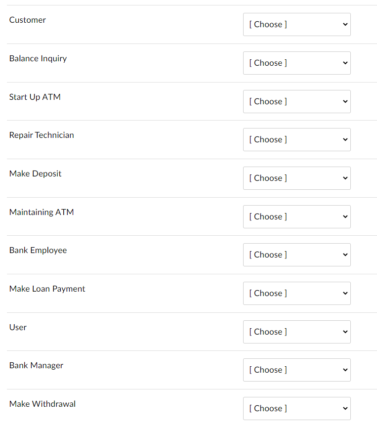Click the chevron arrow in Customer dropdown
Image resolution: width=377 pixels, height=430 pixels.
[345, 24]
